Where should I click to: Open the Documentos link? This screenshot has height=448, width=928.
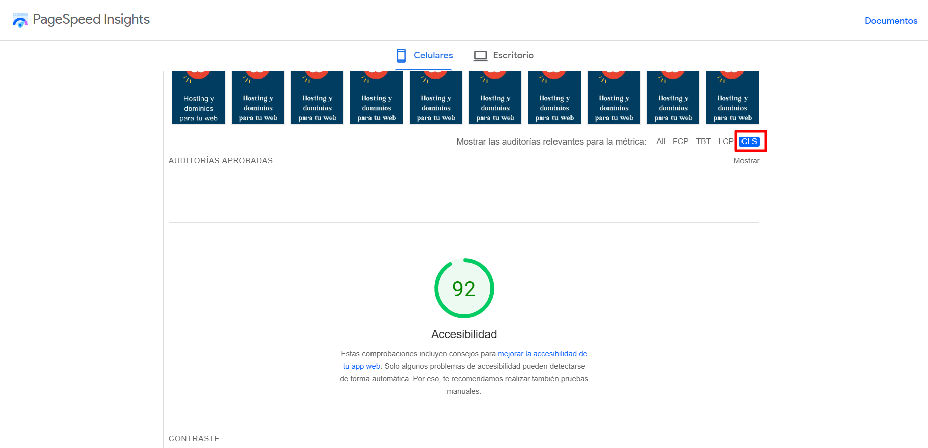tap(891, 21)
